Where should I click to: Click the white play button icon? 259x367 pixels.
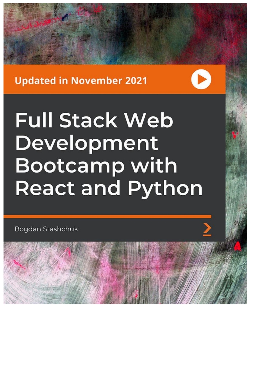point(201,79)
